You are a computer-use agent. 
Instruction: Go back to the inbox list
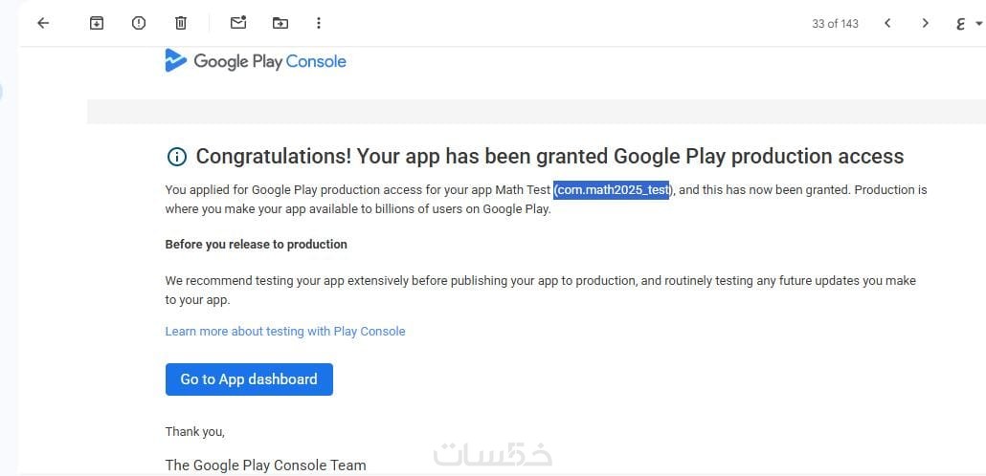[43, 23]
